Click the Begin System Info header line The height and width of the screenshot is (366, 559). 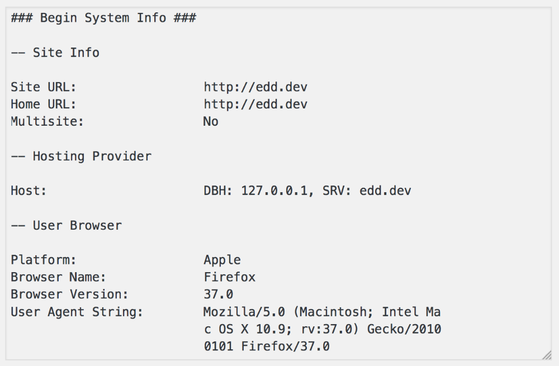click(103, 18)
